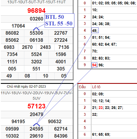Screen dimensions: 137x139
Task: Click result cell 09599
Action: click(x=12, y=129)
